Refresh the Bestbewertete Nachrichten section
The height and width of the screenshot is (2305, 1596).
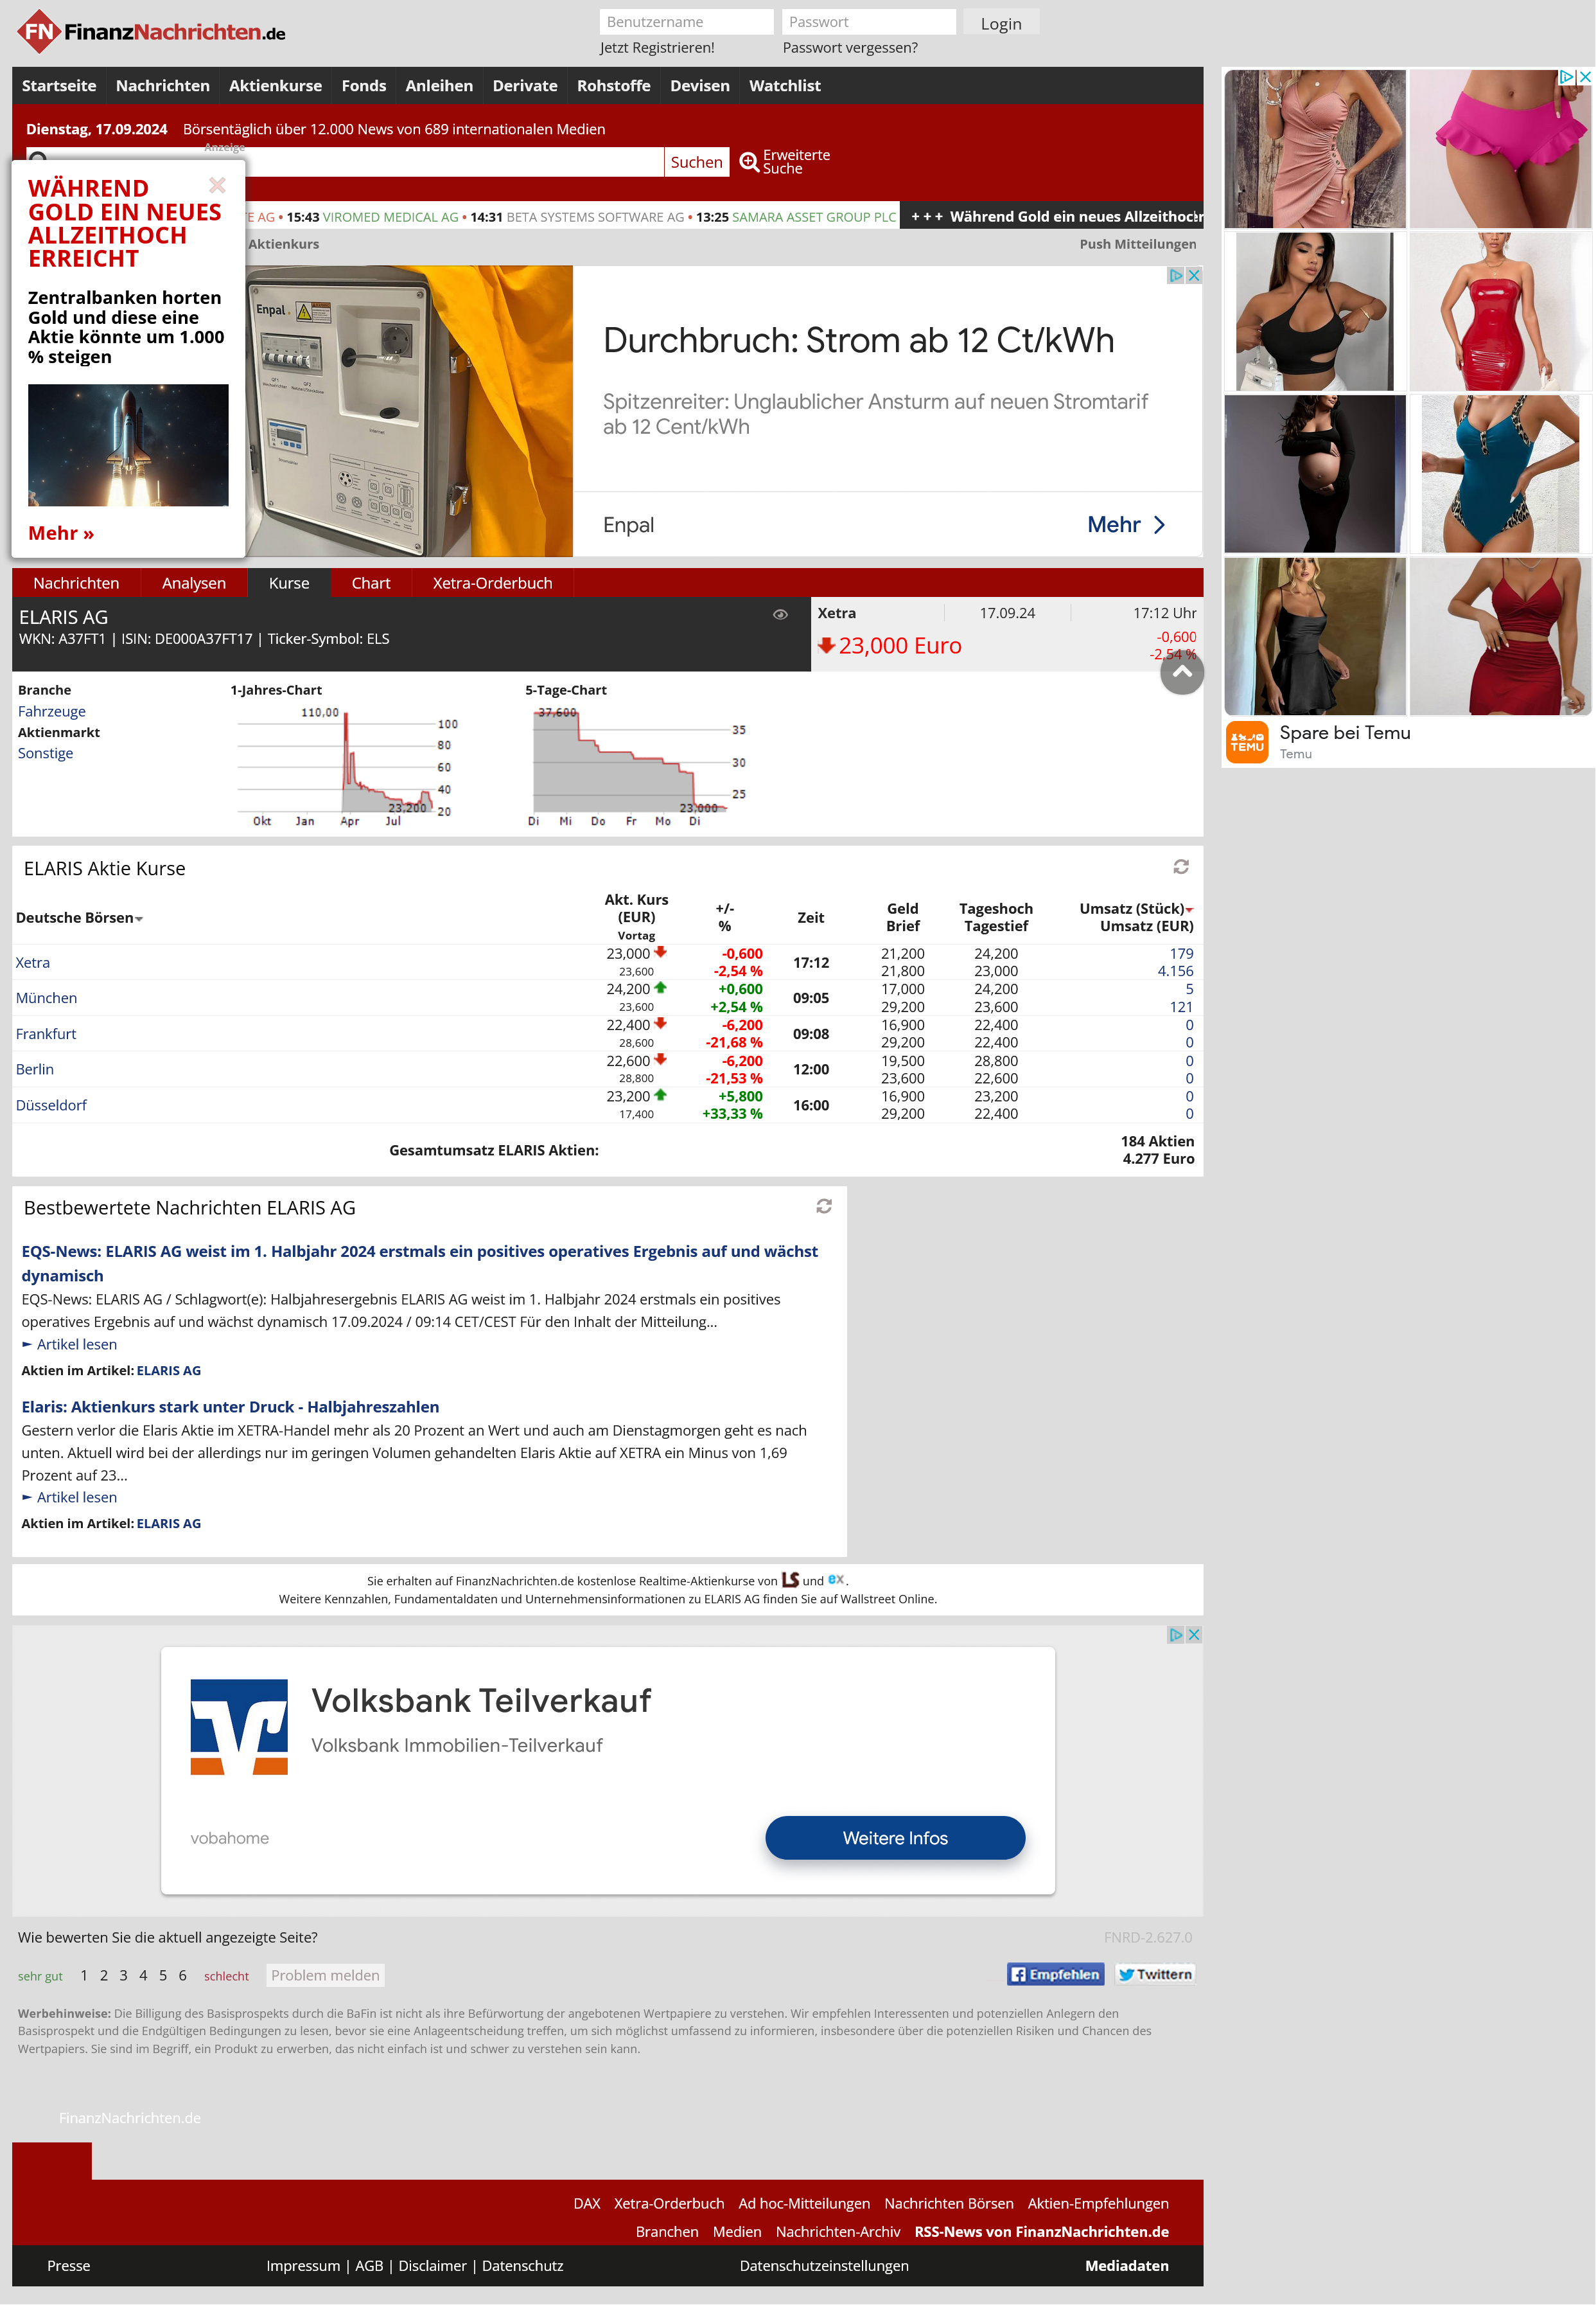(823, 1206)
